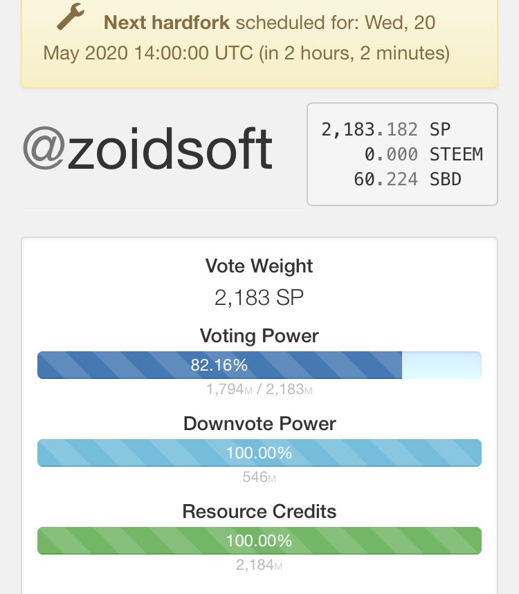Click the 2,183.182 SP balance line
Image resolution: width=519 pixels, height=594 pixels.
(385, 129)
